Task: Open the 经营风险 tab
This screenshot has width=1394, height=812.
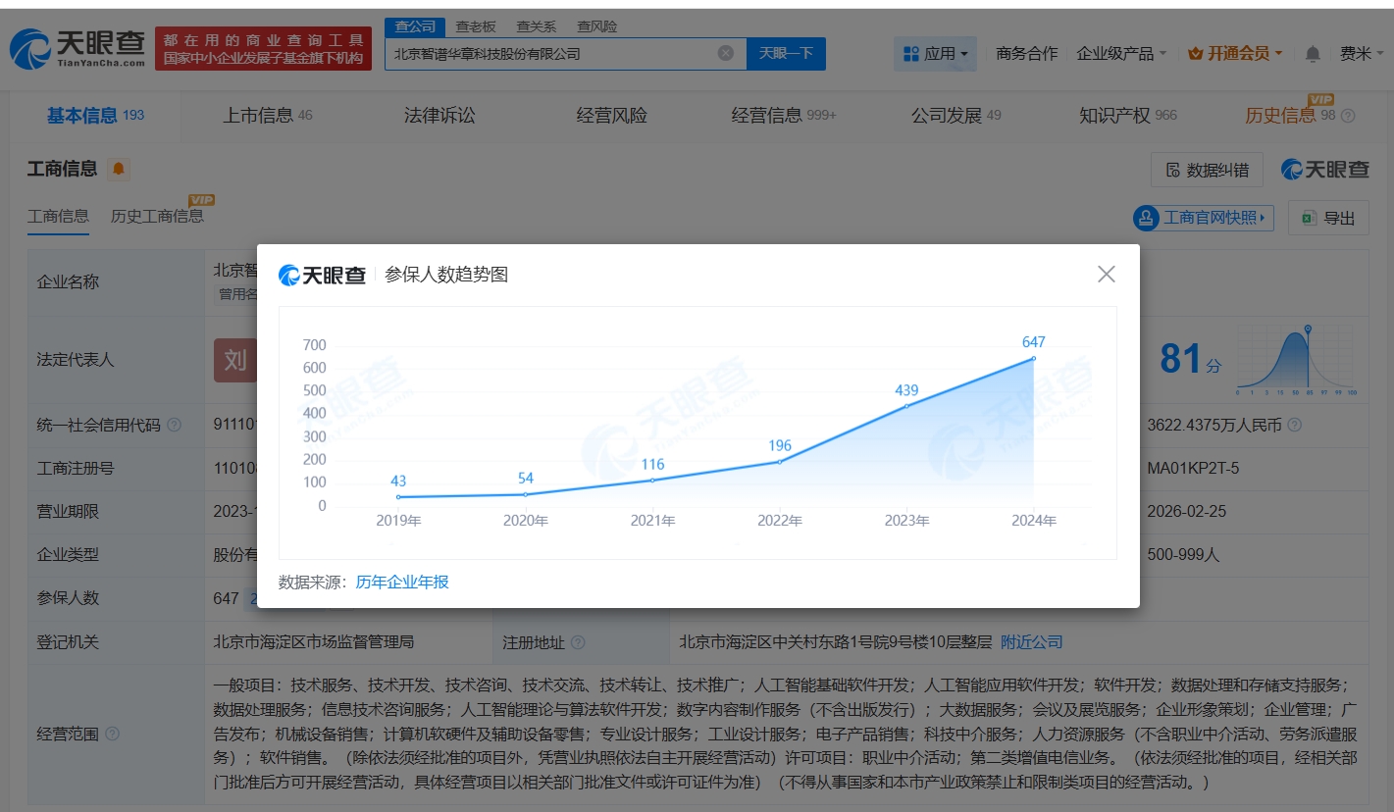Action: click(612, 116)
